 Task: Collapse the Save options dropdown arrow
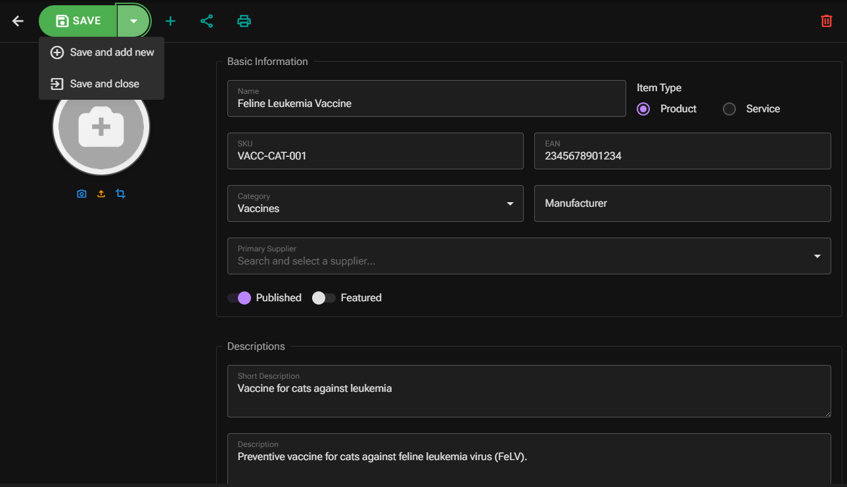133,21
